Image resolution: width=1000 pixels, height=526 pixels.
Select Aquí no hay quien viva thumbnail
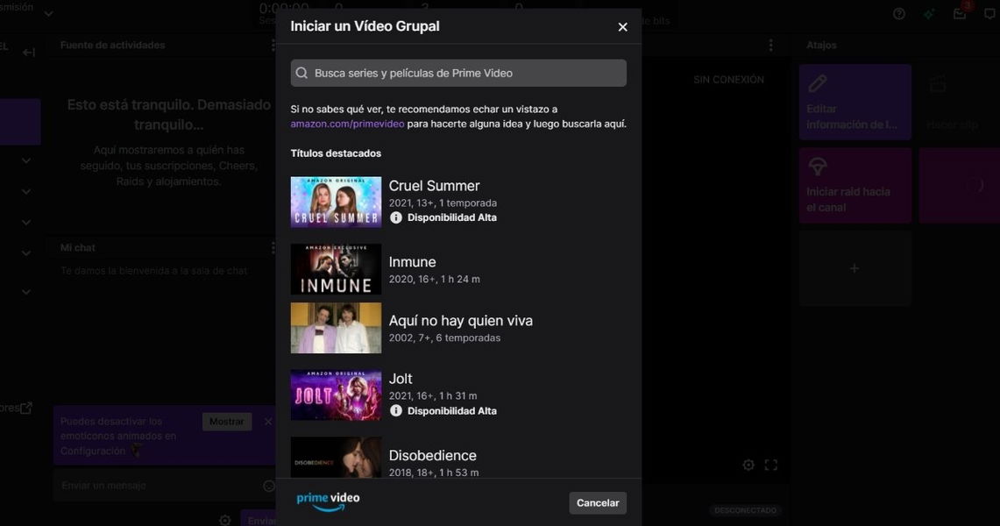336,328
